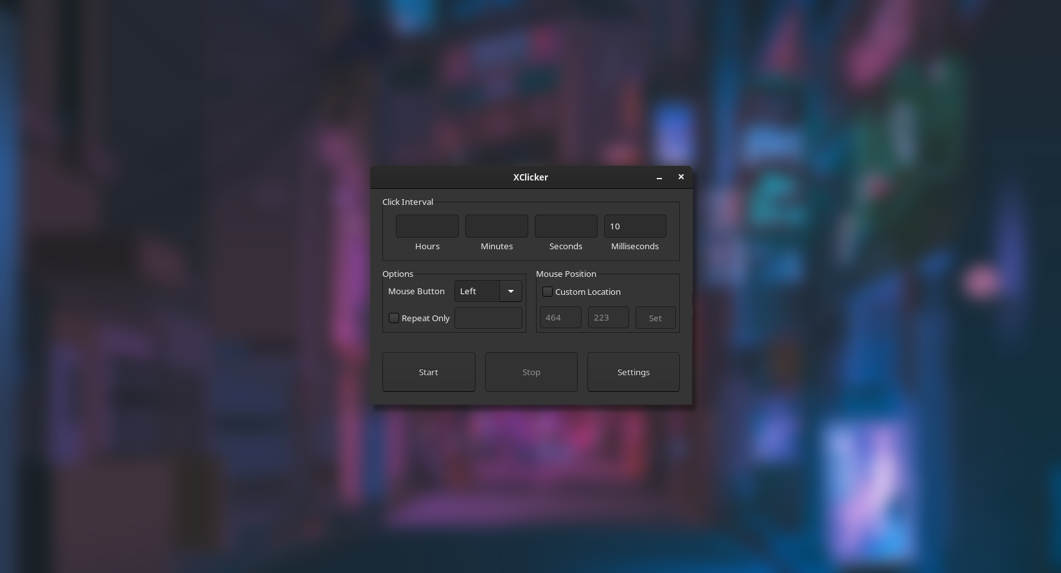Open the Settings dialog

634,372
